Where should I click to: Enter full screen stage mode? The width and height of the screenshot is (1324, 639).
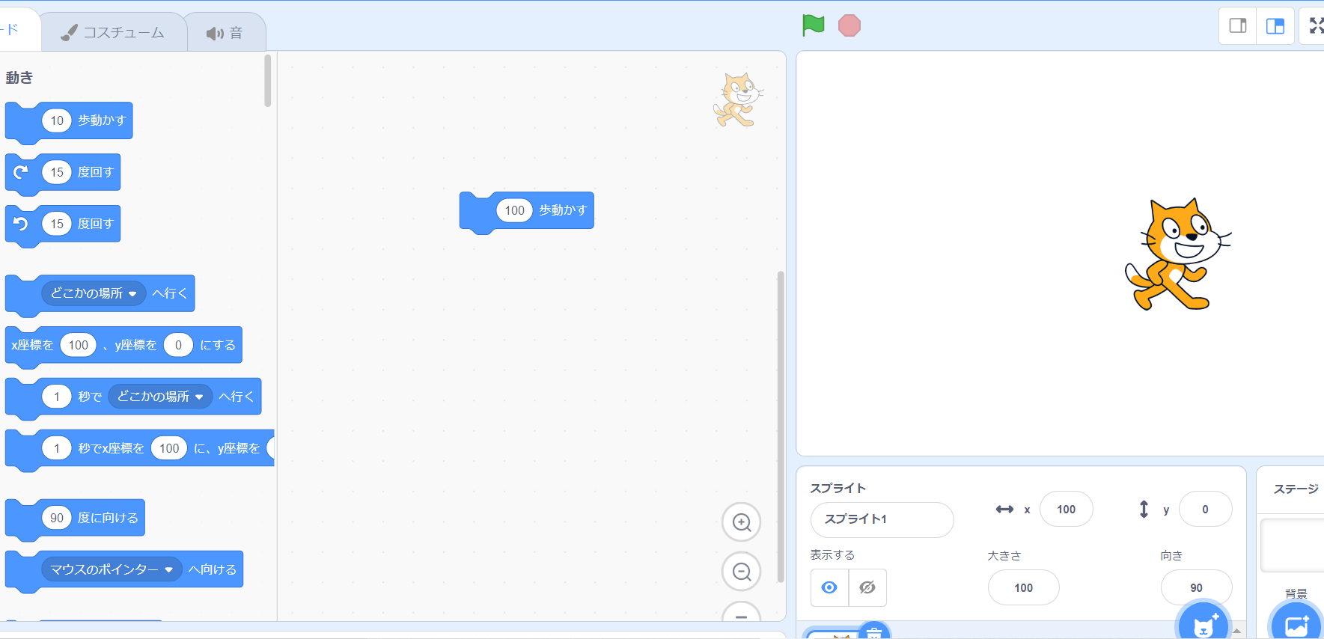tap(1314, 26)
